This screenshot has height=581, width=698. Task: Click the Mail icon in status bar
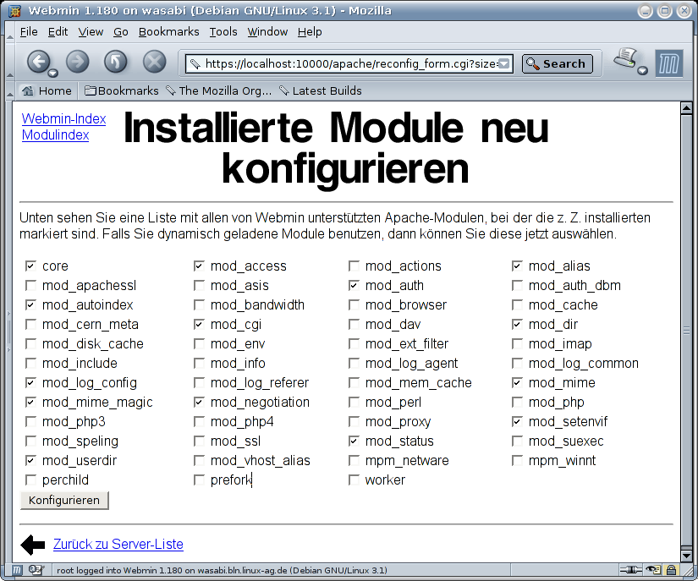tap(36, 570)
